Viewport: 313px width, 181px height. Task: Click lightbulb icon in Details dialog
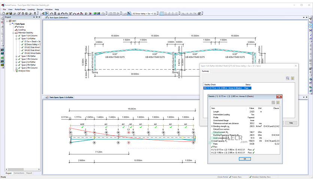pos(278,102)
